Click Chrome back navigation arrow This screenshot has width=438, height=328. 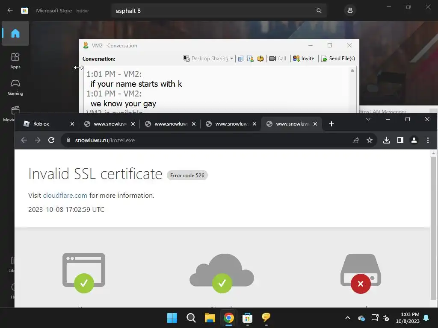point(24,140)
